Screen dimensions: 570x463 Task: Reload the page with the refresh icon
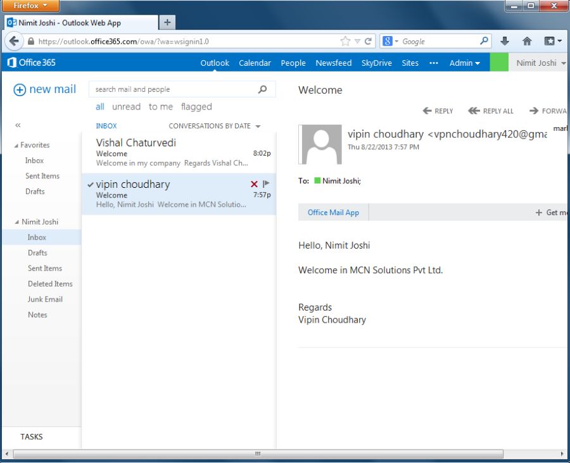point(368,41)
